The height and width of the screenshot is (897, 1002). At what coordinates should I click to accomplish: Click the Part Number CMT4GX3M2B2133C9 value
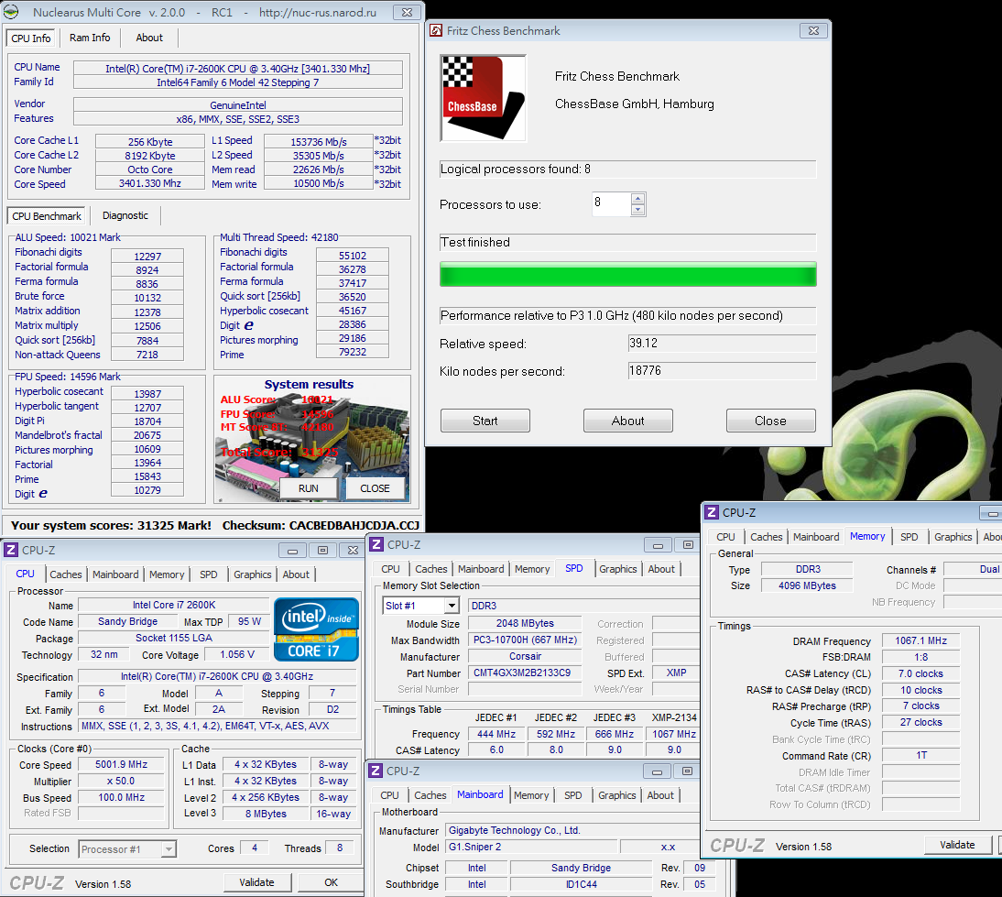point(525,673)
